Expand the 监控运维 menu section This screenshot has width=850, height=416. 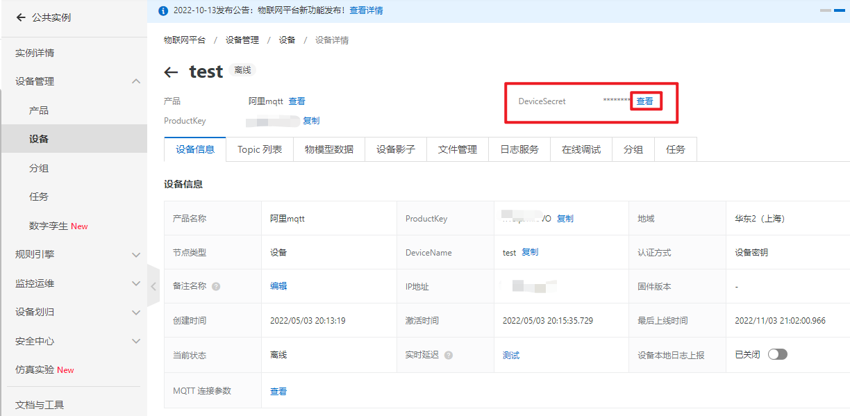pos(136,283)
